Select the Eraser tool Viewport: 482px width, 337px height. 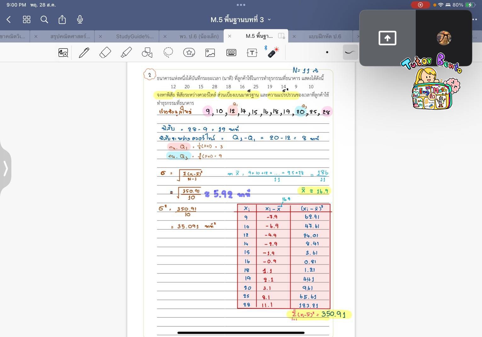tap(105, 53)
